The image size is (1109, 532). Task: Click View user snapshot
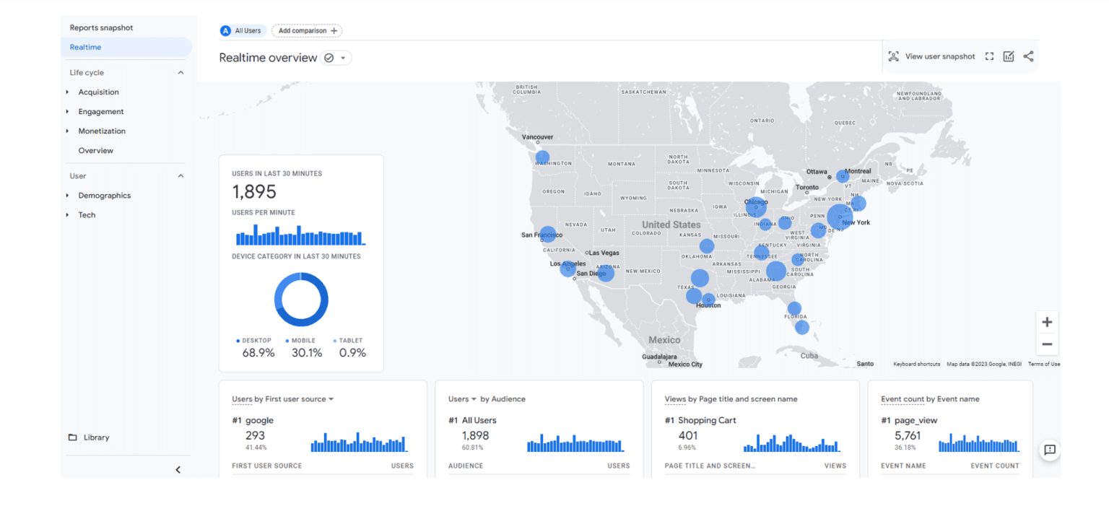click(931, 56)
